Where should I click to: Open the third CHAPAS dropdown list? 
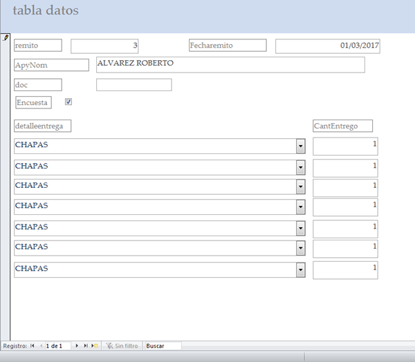click(300, 187)
